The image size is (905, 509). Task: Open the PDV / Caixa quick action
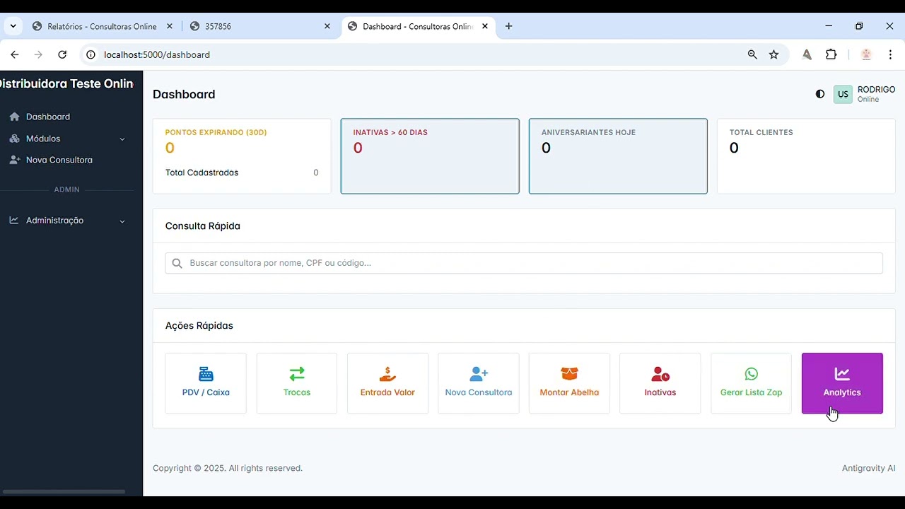click(x=206, y=383)
